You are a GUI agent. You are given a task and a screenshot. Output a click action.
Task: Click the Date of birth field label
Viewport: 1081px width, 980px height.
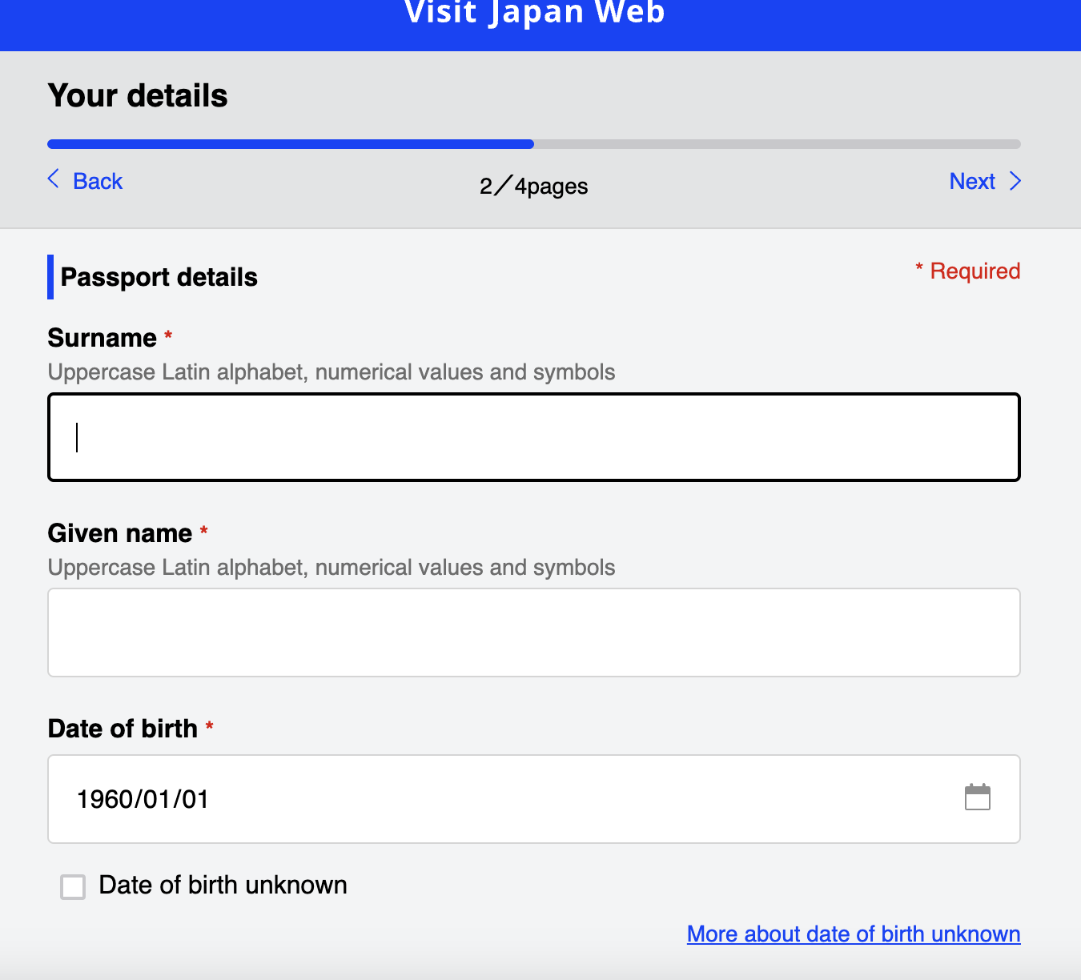coord(123,729)
